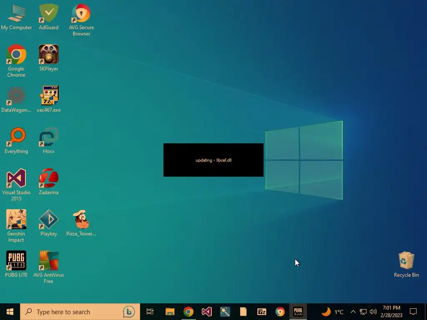Switch to PUBG LITE in the taskbar

[298, 312]
